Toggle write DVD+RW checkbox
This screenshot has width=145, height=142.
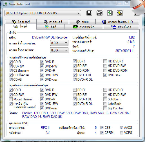[42, 103]
